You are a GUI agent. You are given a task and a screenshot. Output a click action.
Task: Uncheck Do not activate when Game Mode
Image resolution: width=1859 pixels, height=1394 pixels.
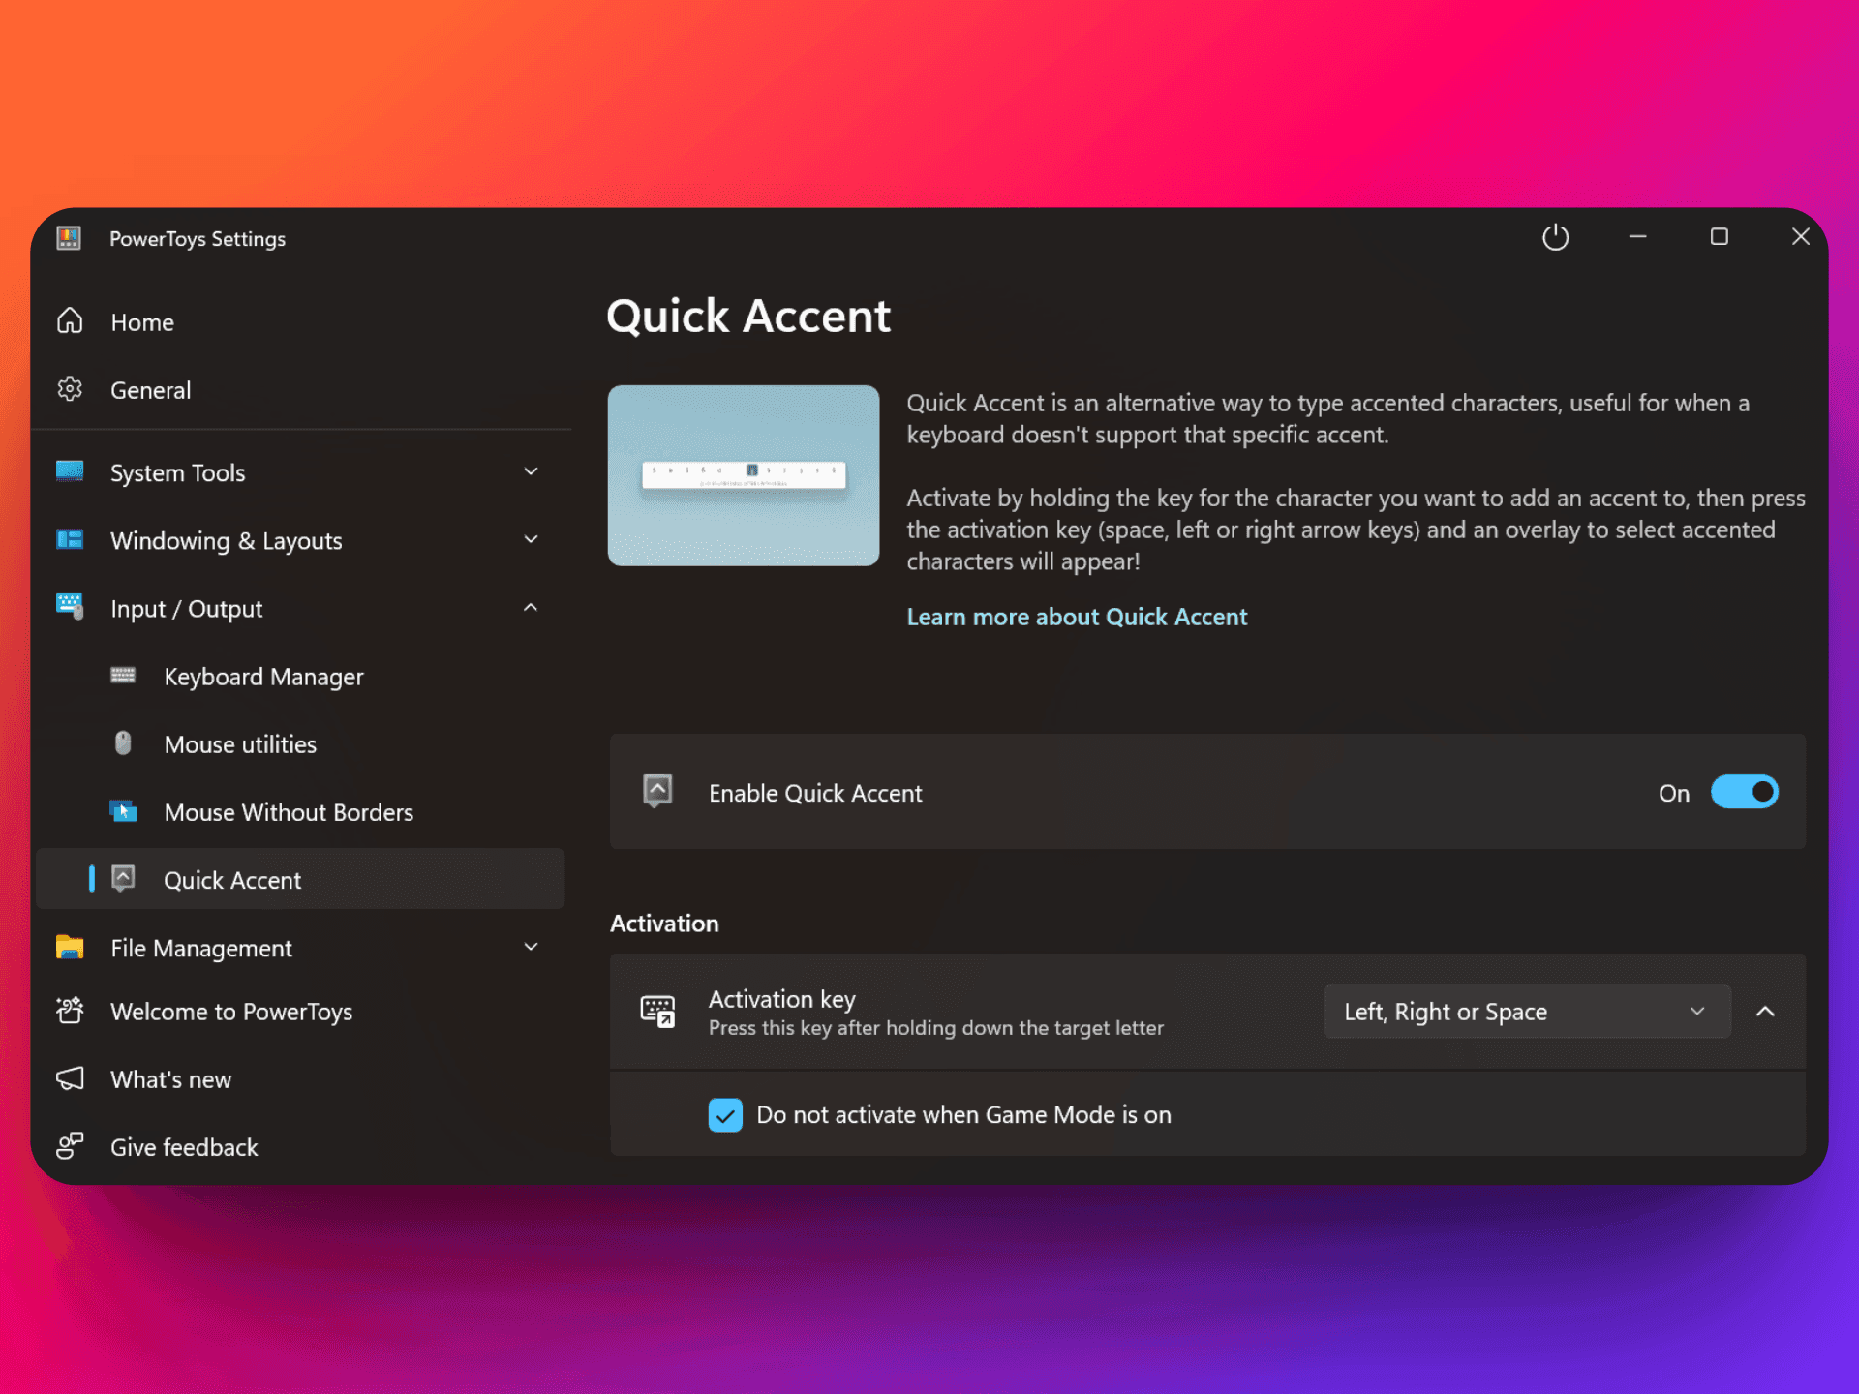[x=725, y=1115]
